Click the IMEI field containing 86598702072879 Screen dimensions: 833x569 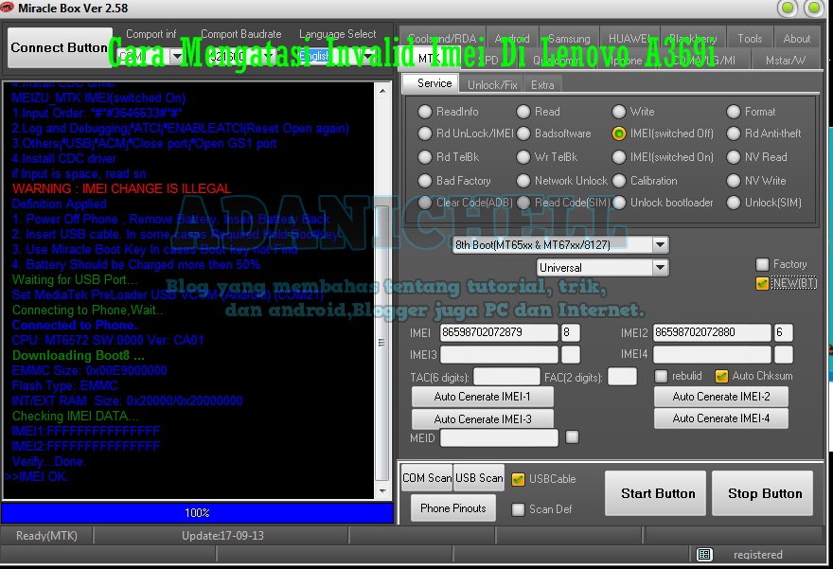499,332
